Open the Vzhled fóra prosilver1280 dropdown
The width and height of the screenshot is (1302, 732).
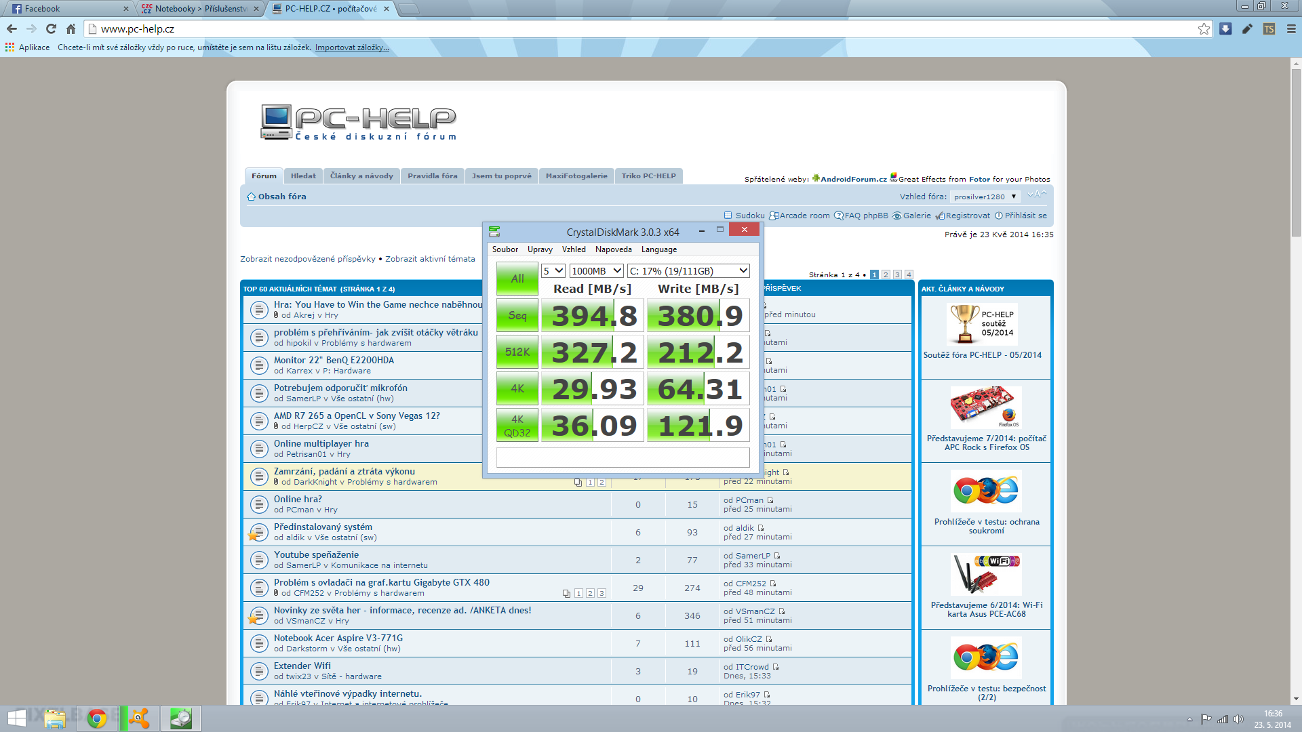click(985, 197)
